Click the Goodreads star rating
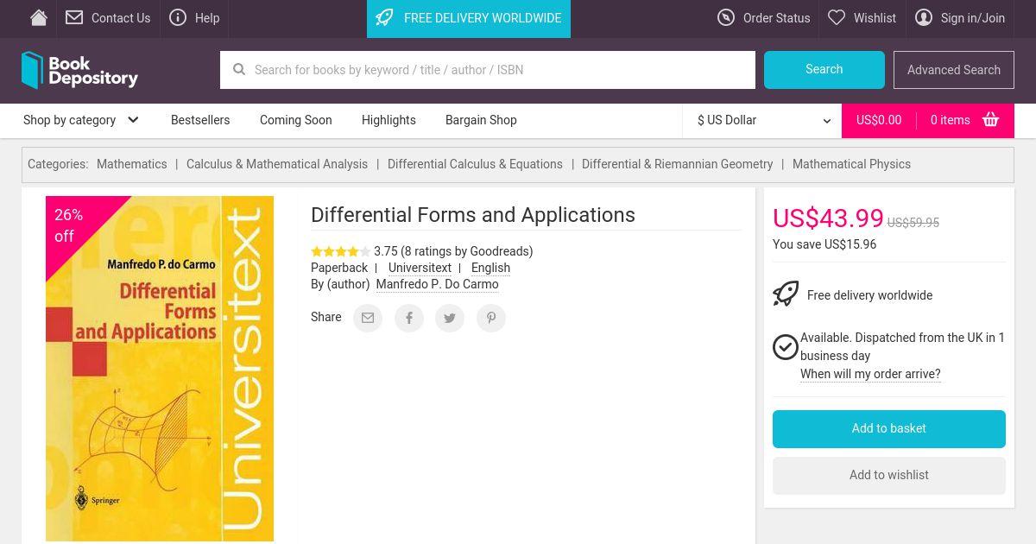Screen dimensions: 1036x544 340,251
